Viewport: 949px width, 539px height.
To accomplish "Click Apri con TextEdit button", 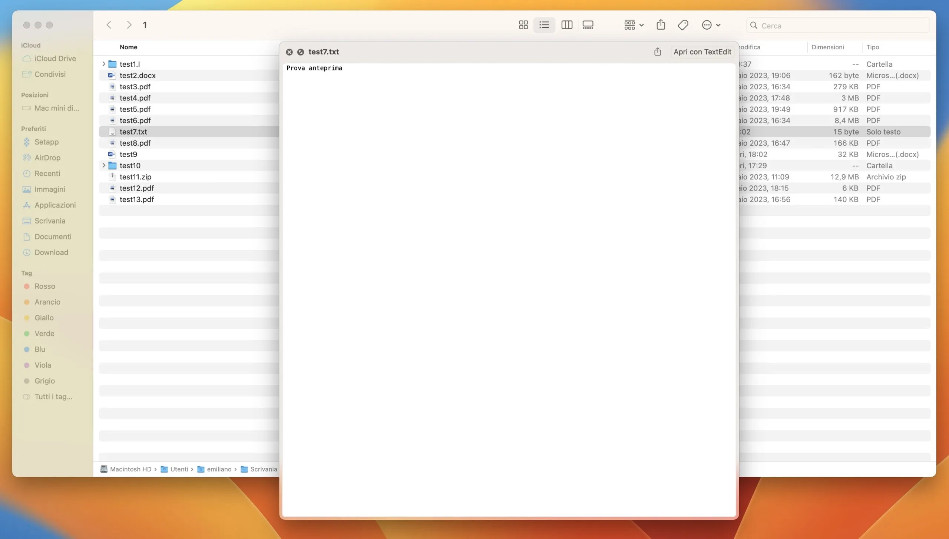I will [702, 52].
